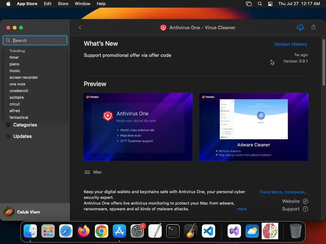Open TextEdit from the Dock
The width and height of the screenshot is (326, 244).
click(x=155, y=231)
